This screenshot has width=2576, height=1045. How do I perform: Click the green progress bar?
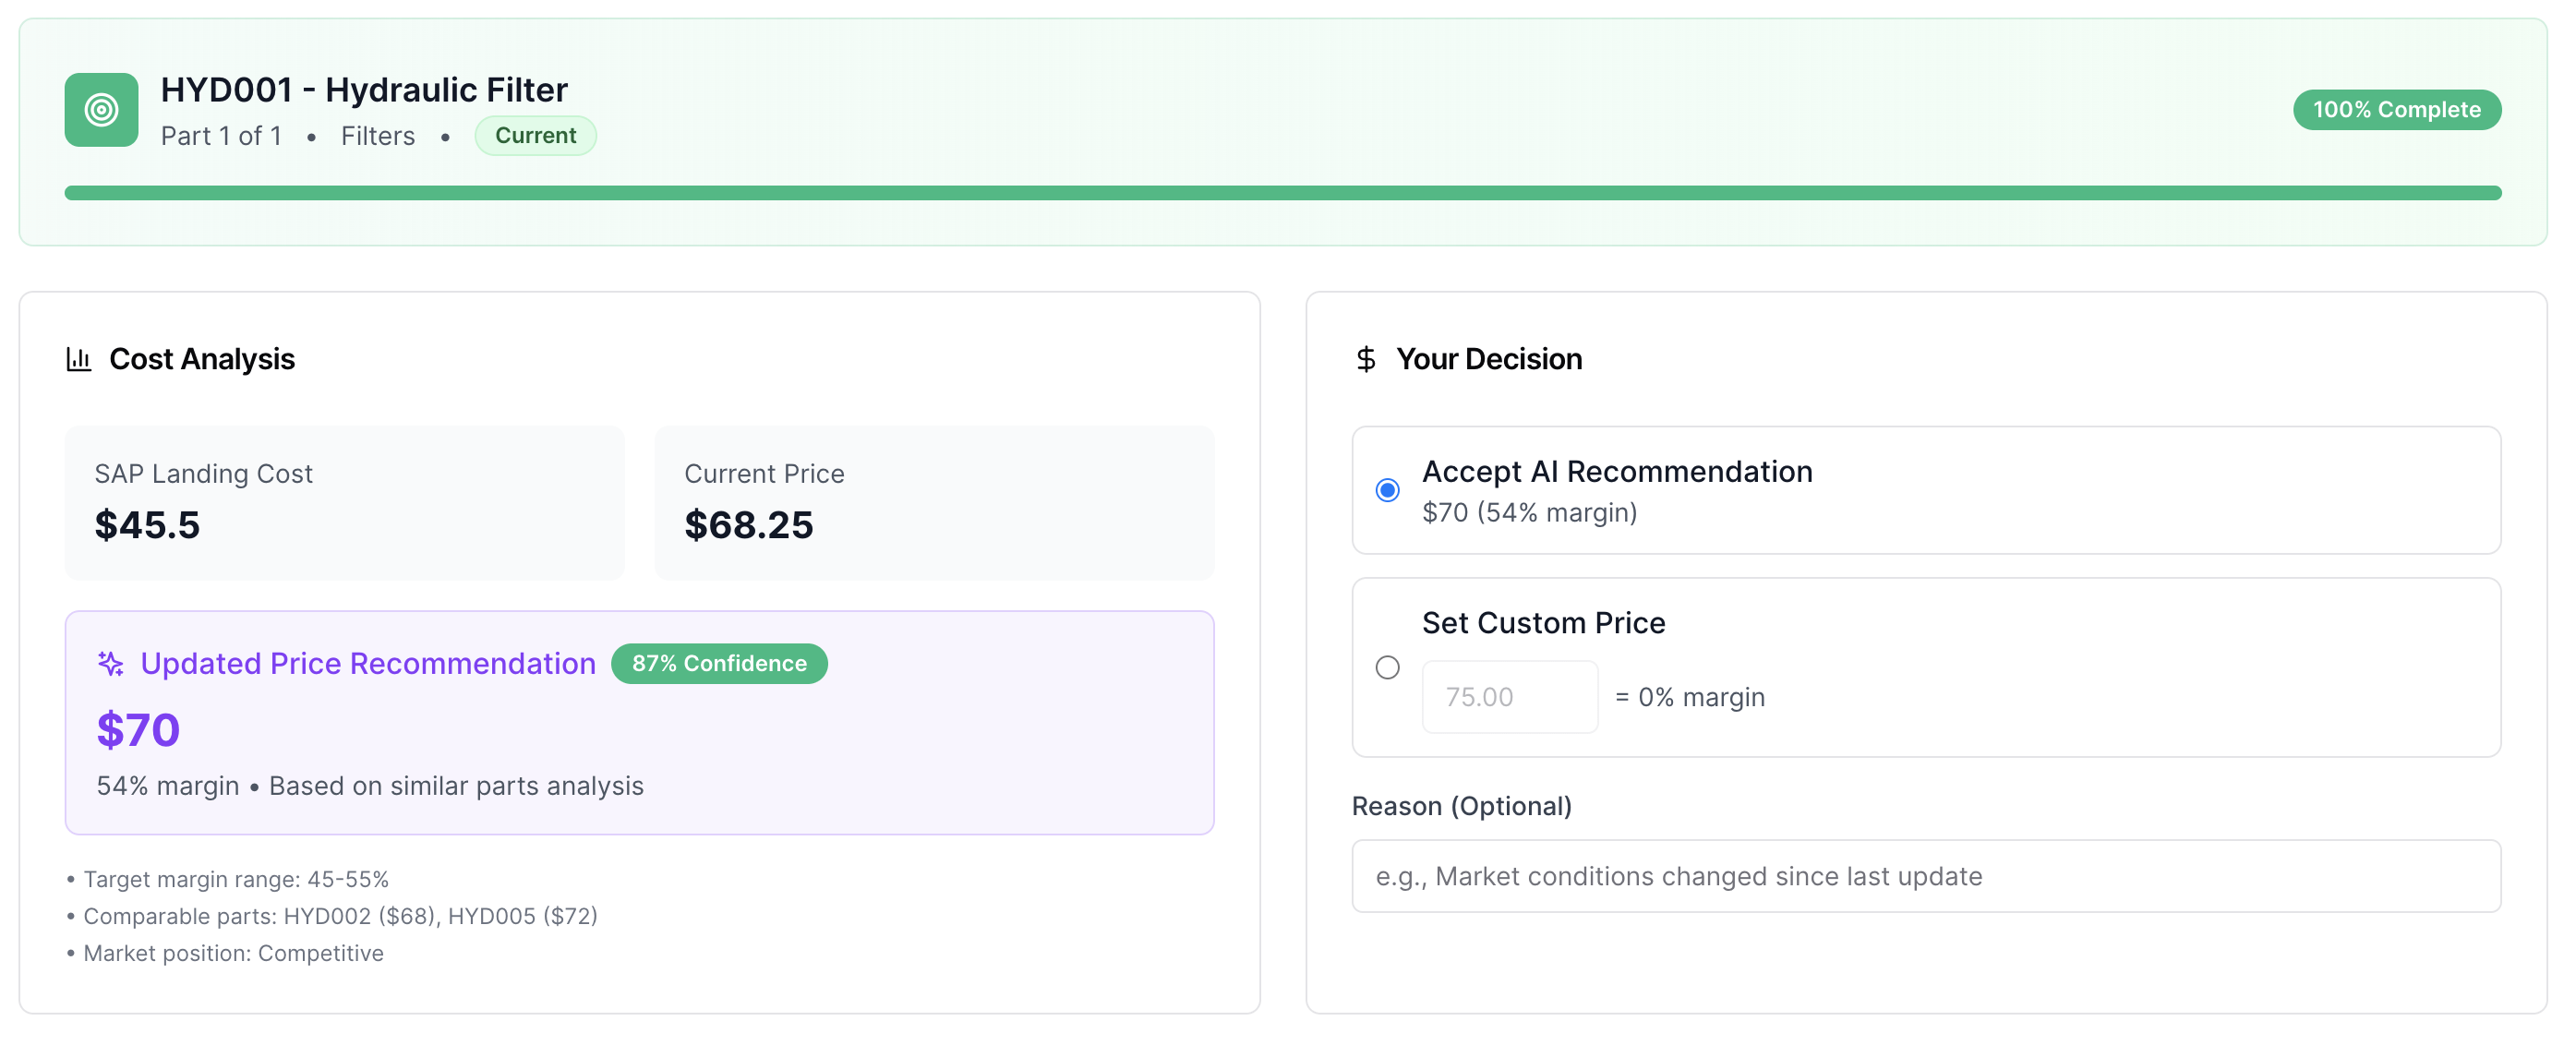coord(1282,193)
